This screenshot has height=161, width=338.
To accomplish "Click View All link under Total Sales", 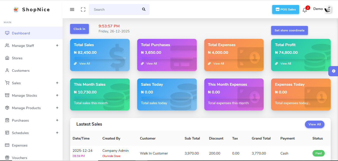I will click(x=84, y=64).
